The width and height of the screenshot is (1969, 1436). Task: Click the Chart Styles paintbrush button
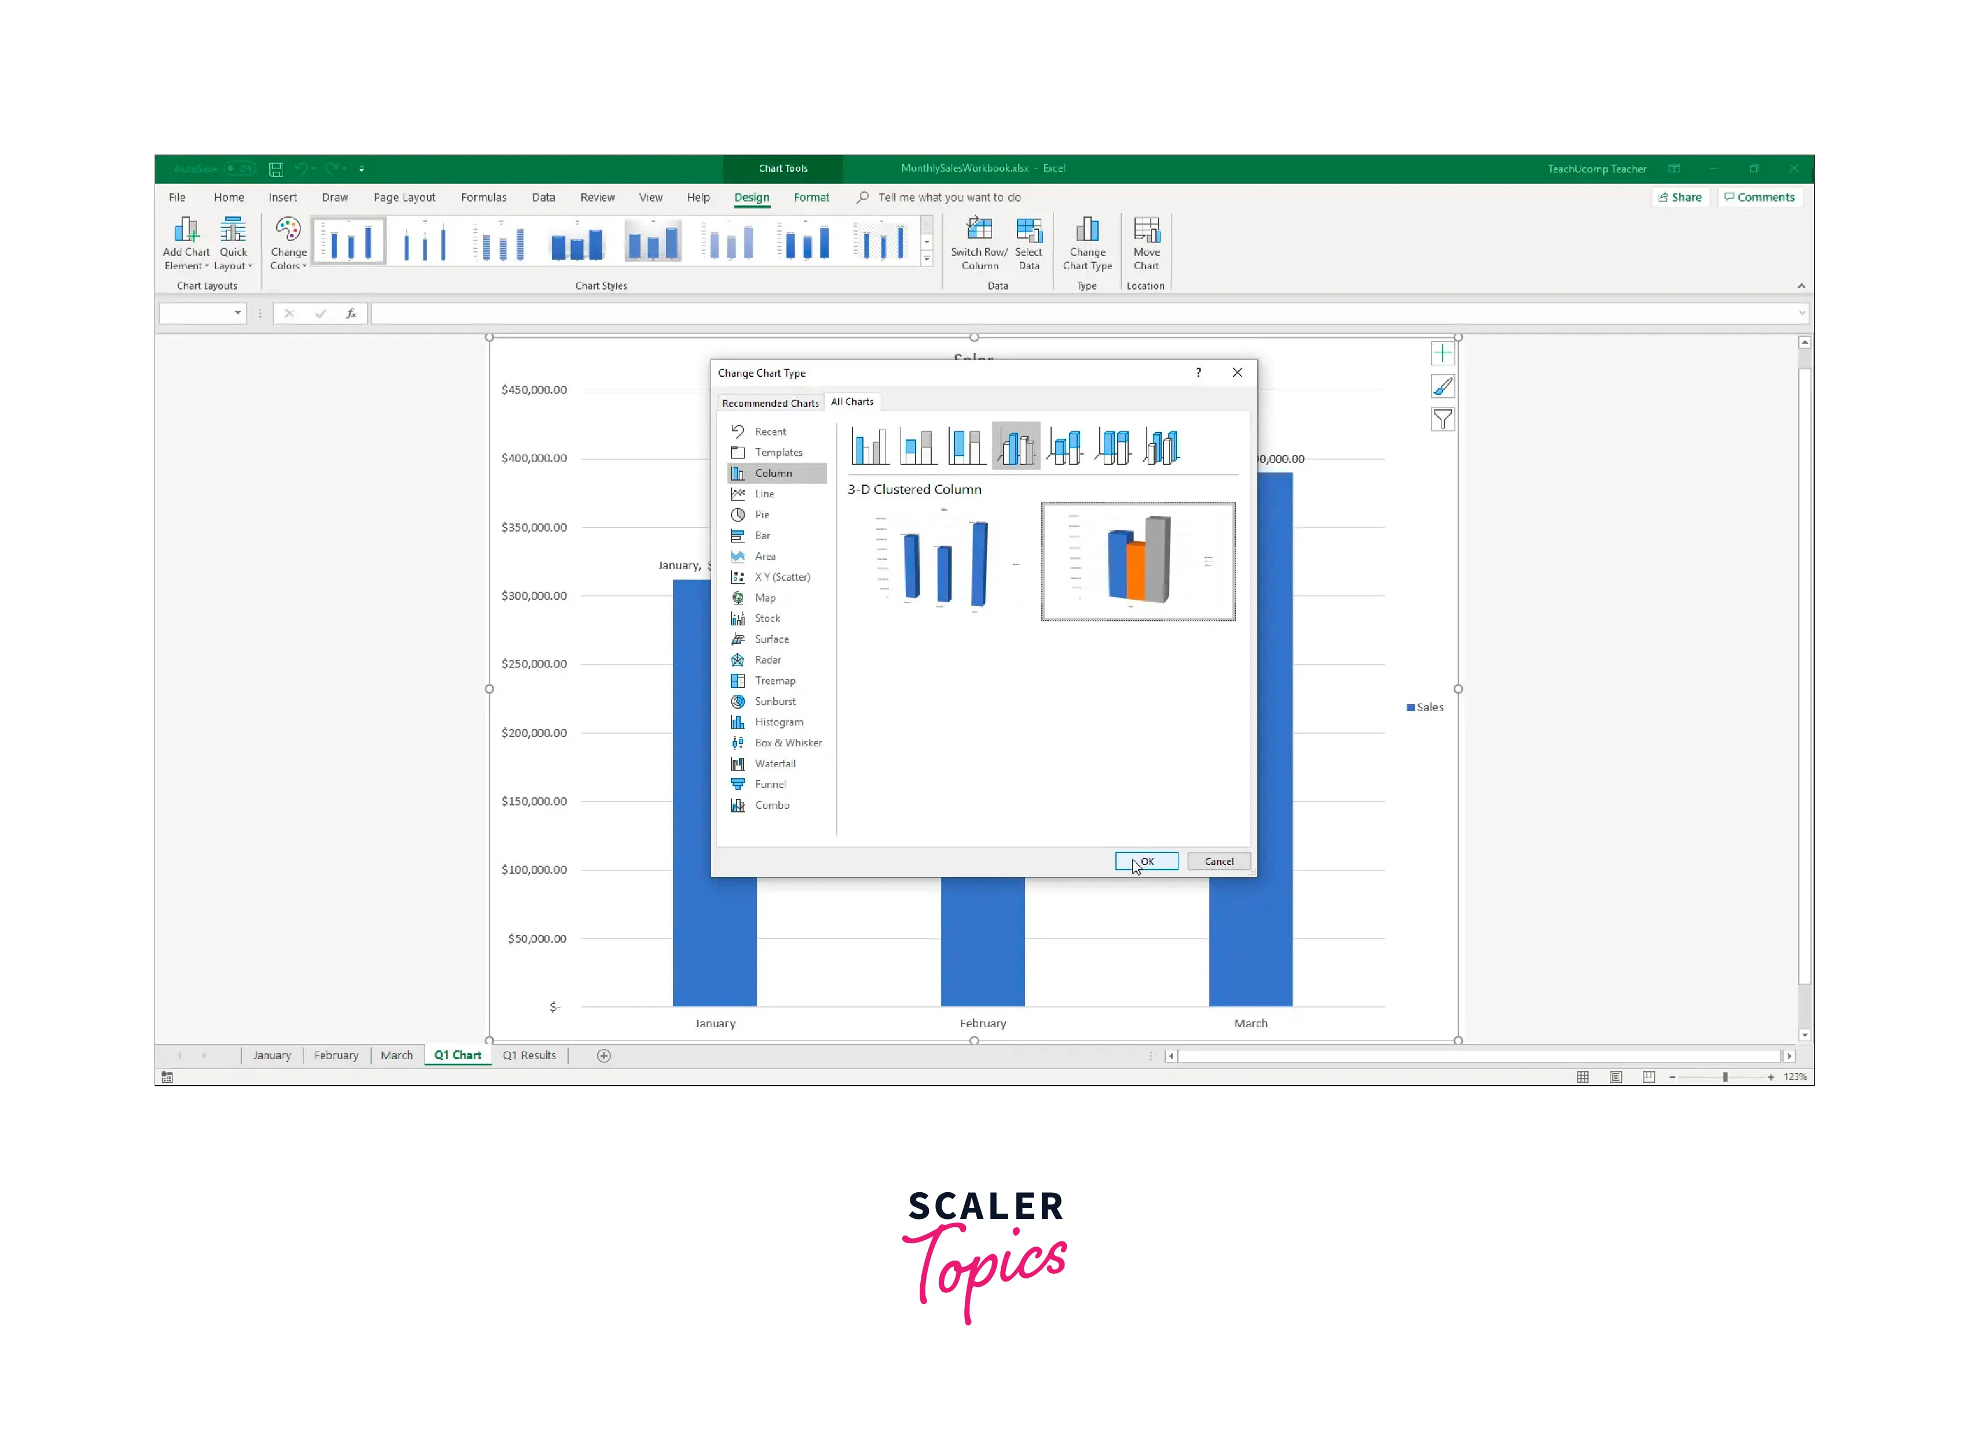1442,387
